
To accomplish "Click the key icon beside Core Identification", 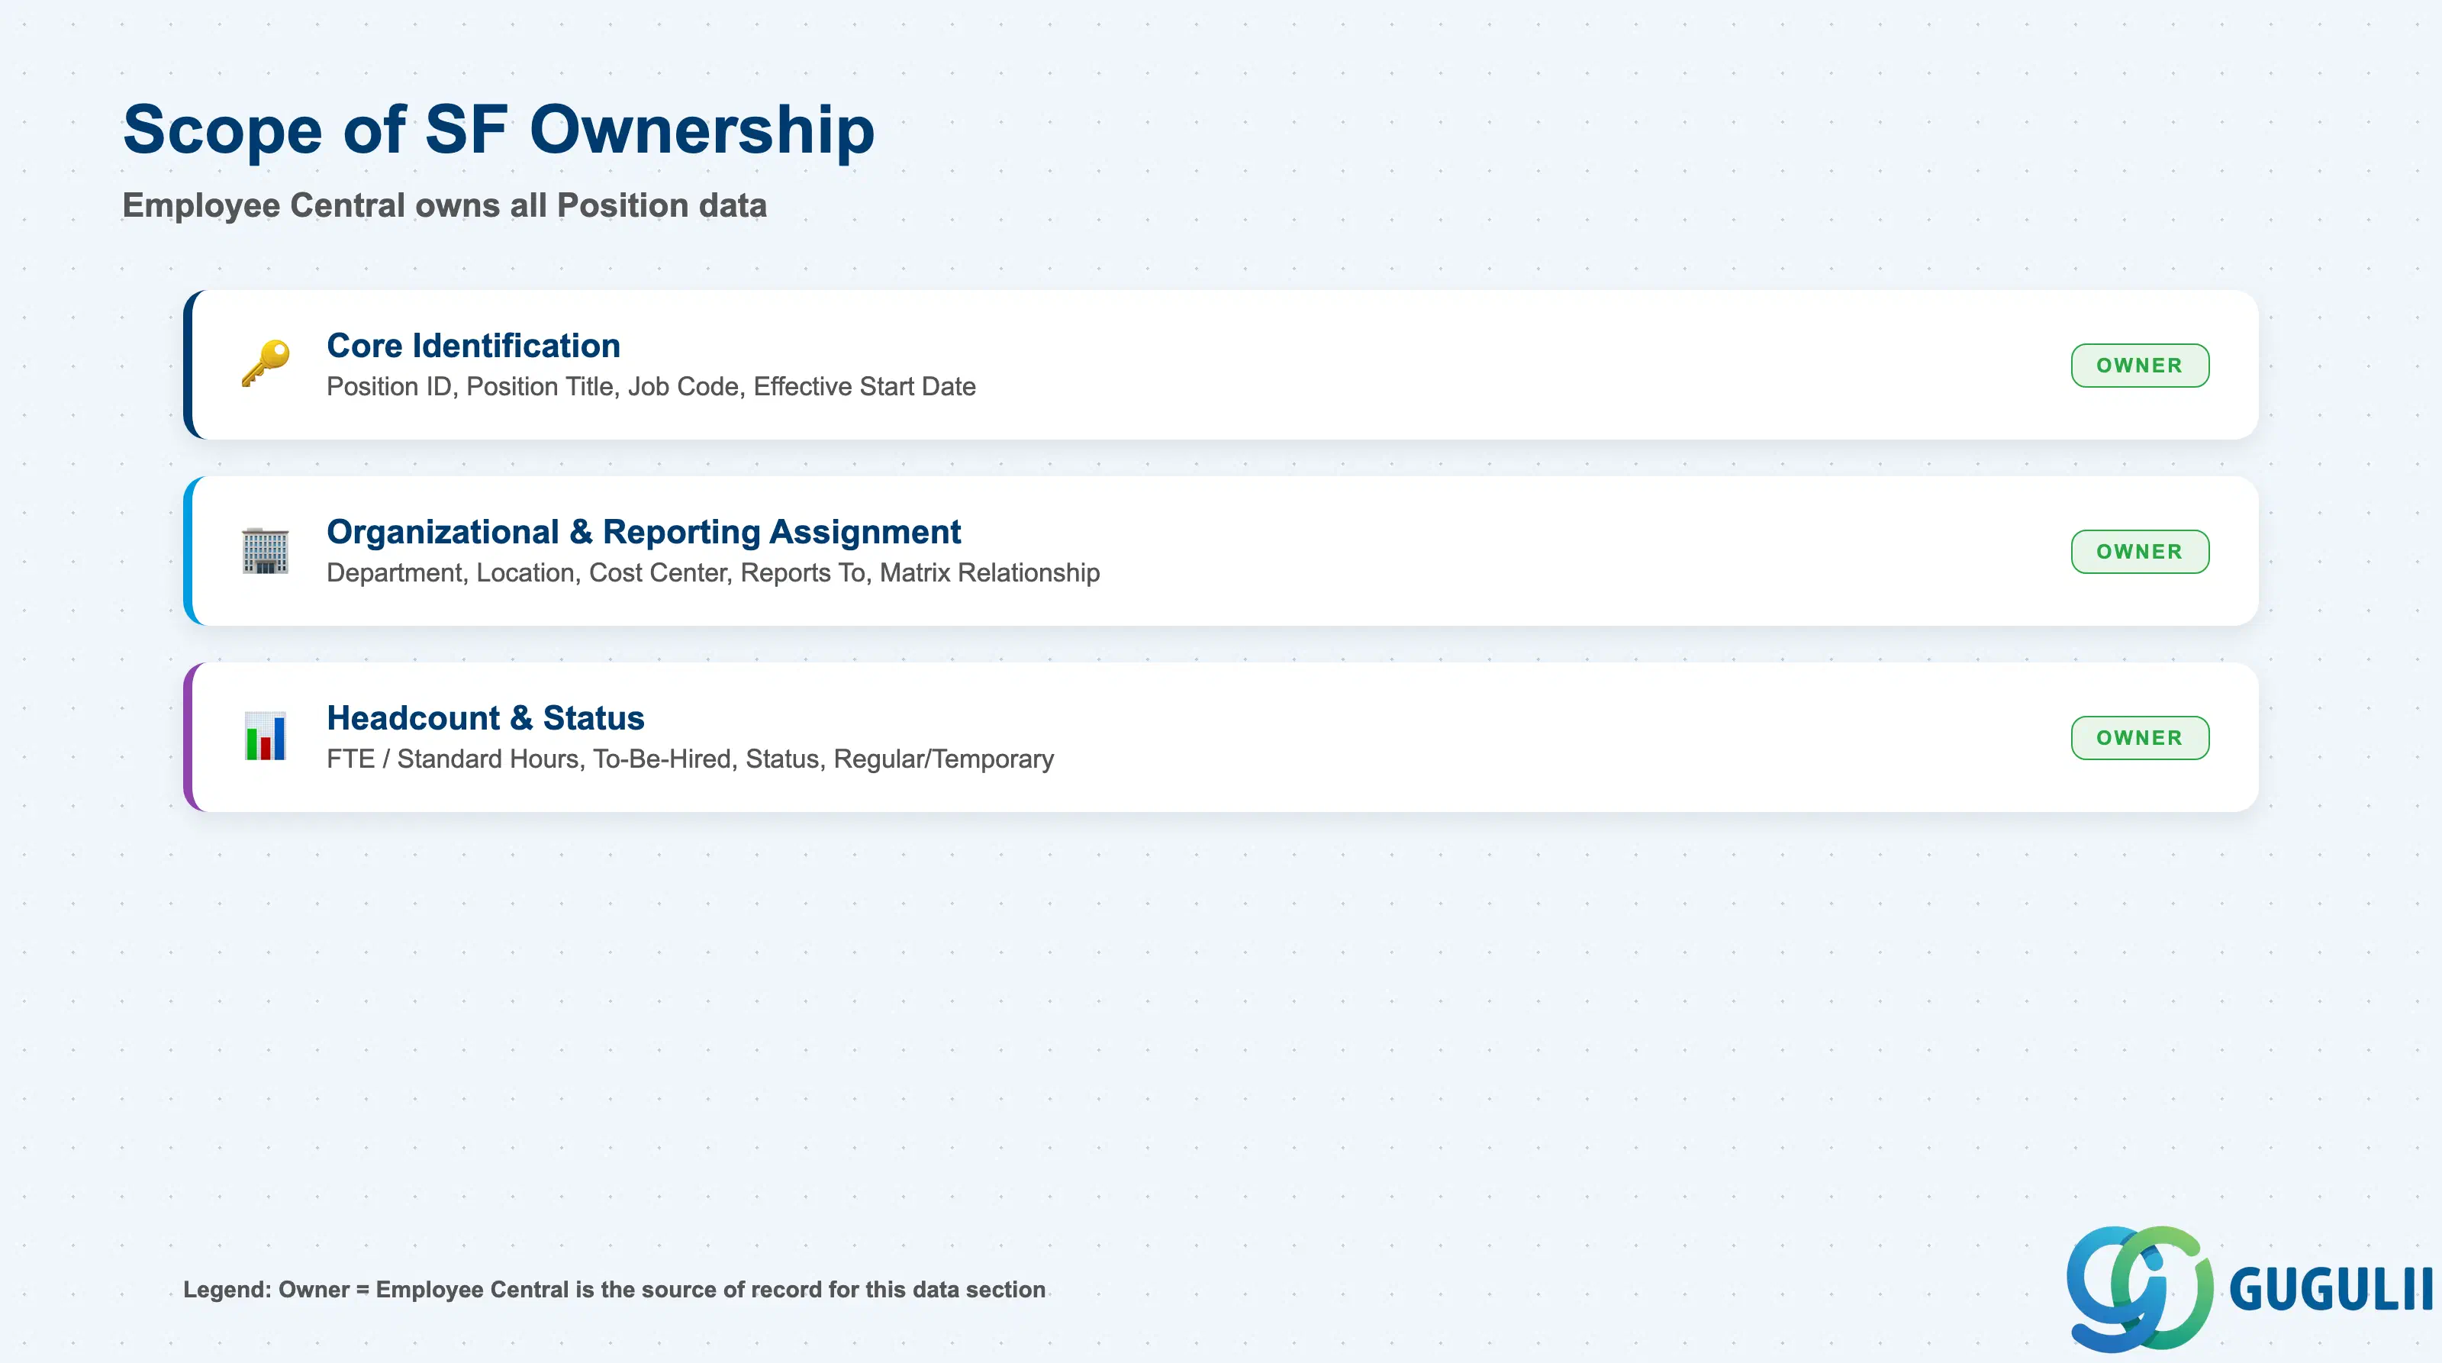I will (266, 364).
